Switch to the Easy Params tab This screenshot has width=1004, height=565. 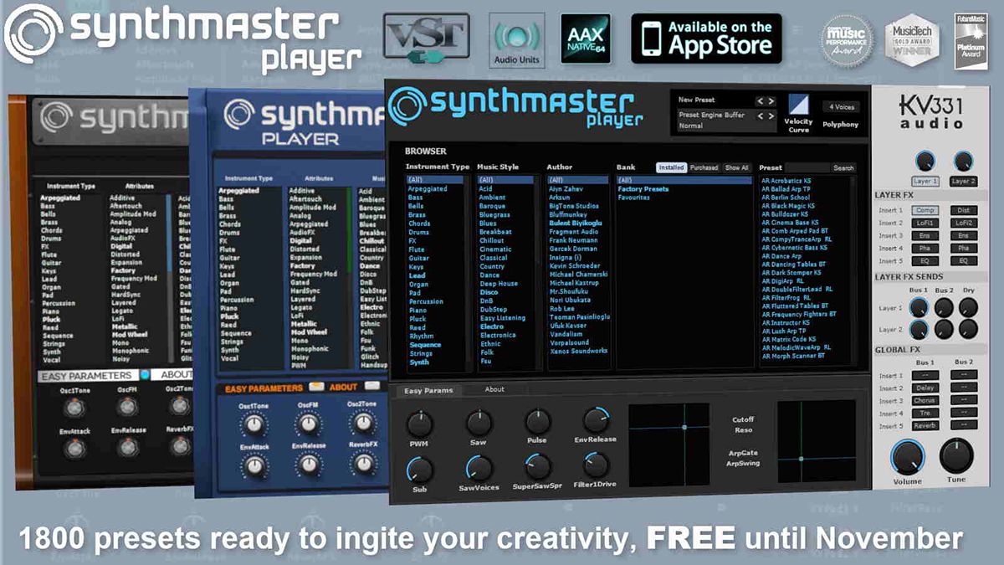click(x=428, y=389)
